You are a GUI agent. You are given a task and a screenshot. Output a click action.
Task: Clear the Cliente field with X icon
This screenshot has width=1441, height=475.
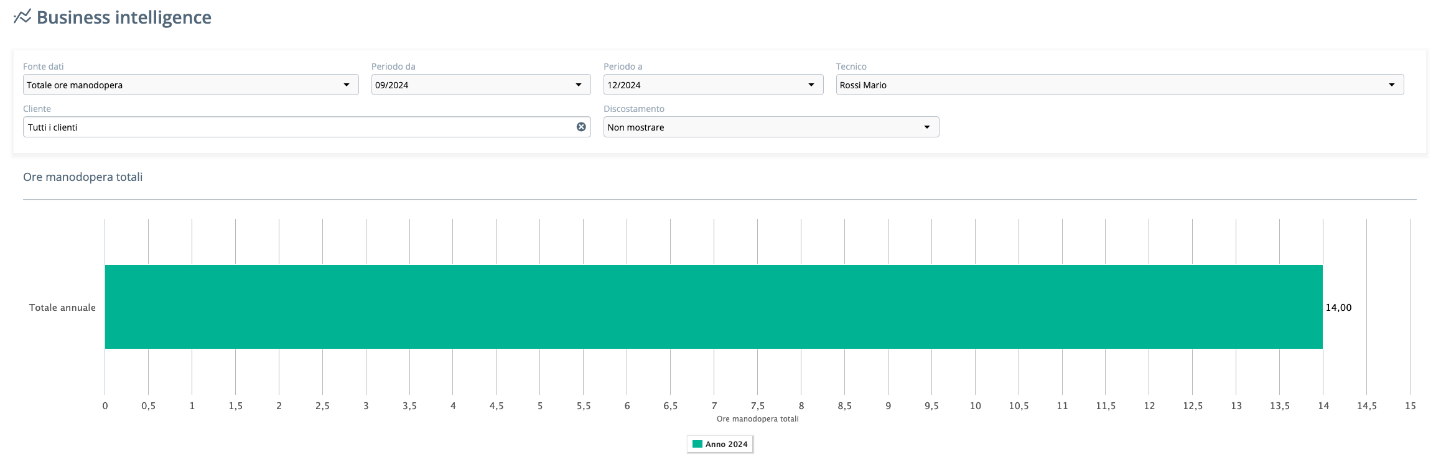pyautogui.click(x=581, y=127)
